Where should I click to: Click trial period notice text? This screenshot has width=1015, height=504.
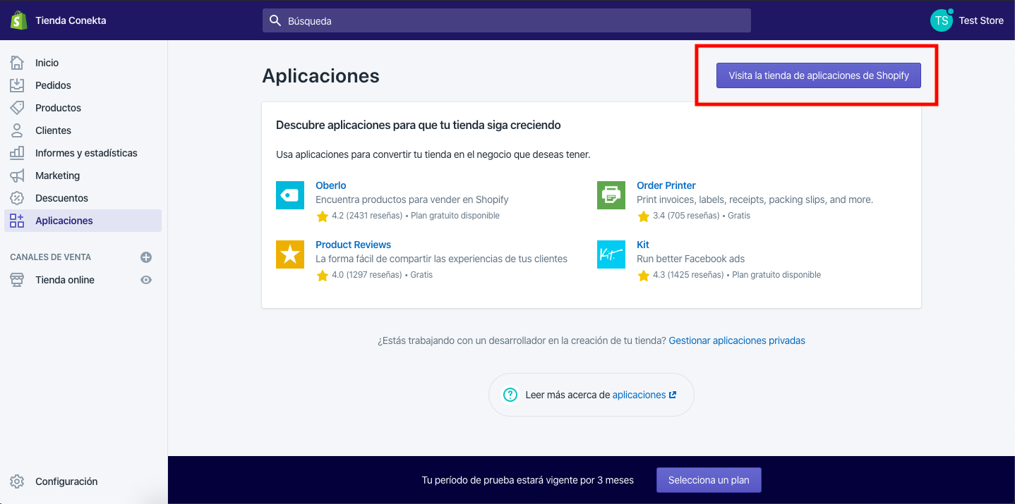click(x=528, y=480)
